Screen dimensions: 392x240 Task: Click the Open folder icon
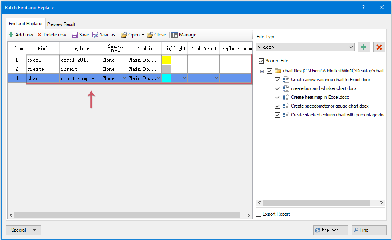tap(123, 35)
